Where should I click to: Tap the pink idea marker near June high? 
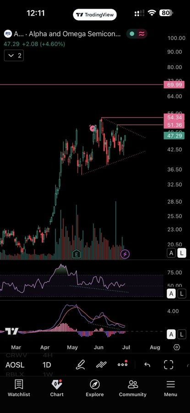[x=93, y=128]
